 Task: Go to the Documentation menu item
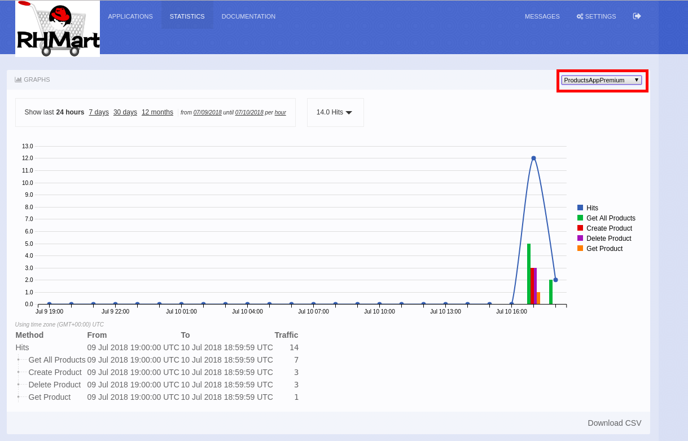248,16
